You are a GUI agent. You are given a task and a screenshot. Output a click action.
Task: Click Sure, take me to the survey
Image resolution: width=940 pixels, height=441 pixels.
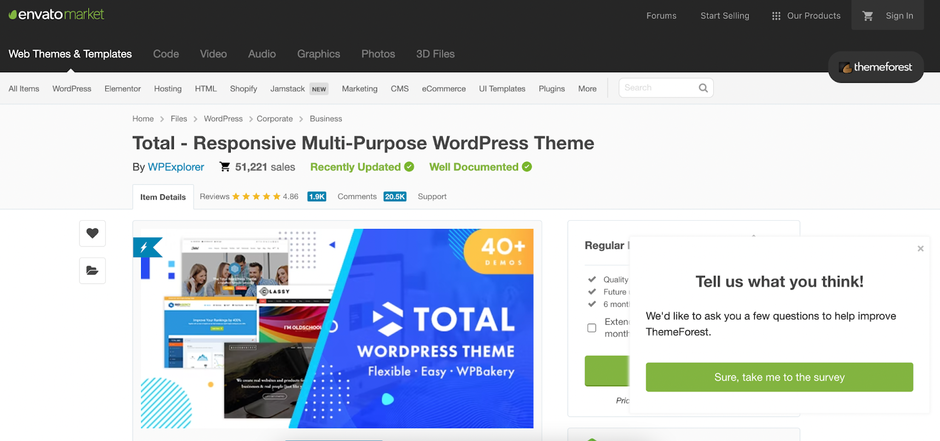[780, 377]
